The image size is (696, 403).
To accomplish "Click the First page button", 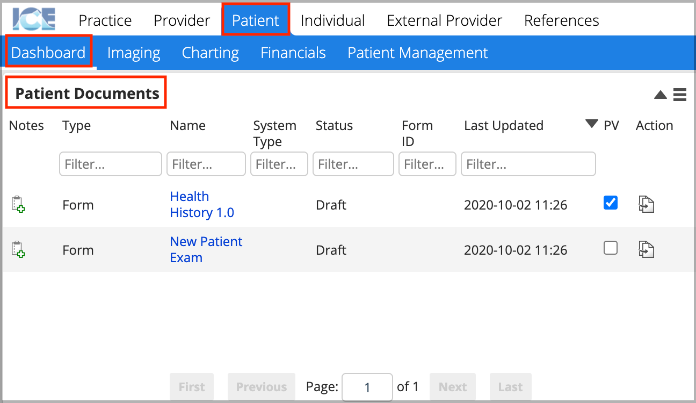I will coord(192,387).
